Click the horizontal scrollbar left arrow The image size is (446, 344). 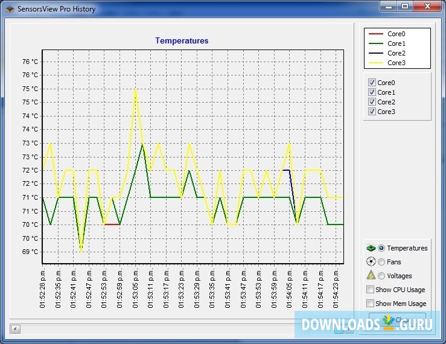point(15,329)
